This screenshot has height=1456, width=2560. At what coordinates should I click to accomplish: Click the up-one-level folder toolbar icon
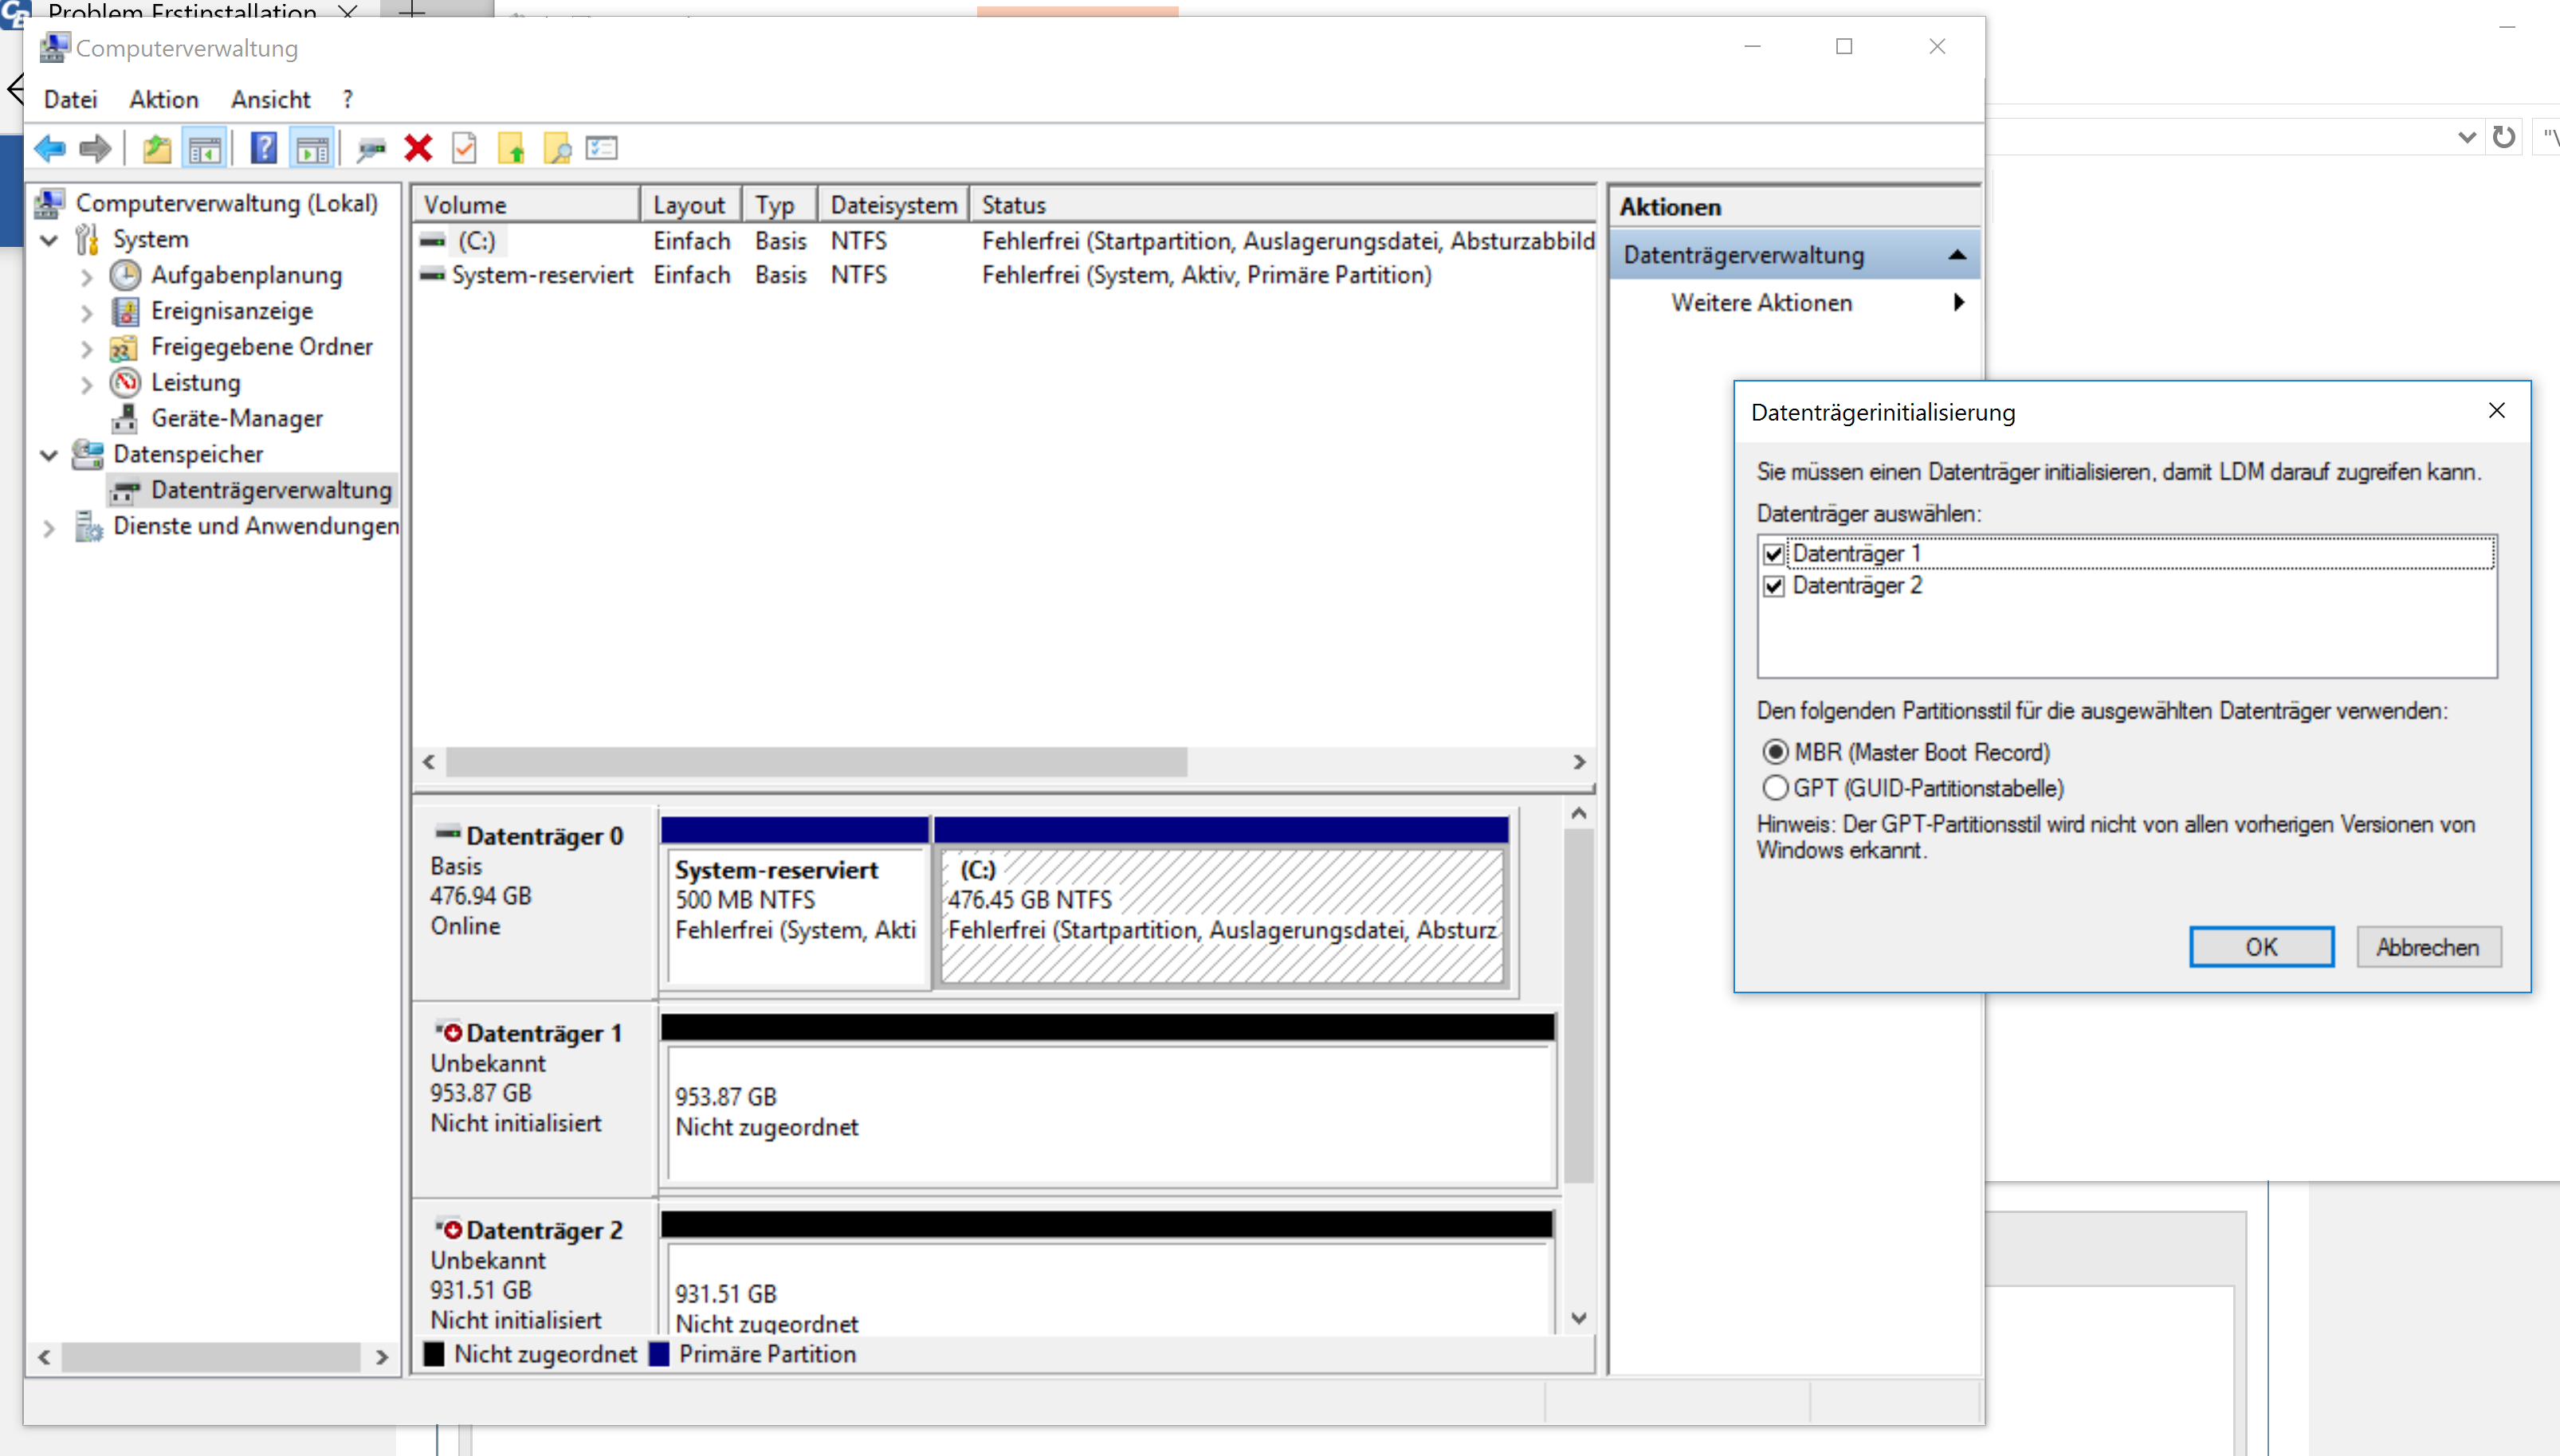click(x=156, y=149)
